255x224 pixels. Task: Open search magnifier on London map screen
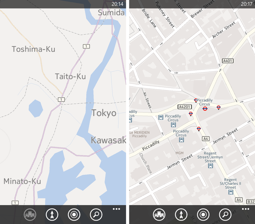[225, 215]
